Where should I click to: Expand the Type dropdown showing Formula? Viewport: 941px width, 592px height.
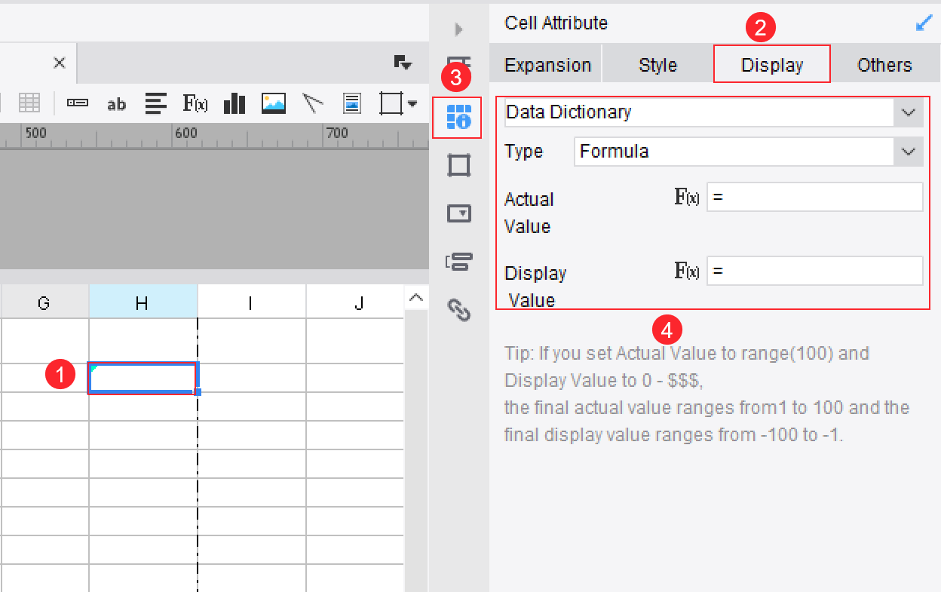tap(908, 152)
